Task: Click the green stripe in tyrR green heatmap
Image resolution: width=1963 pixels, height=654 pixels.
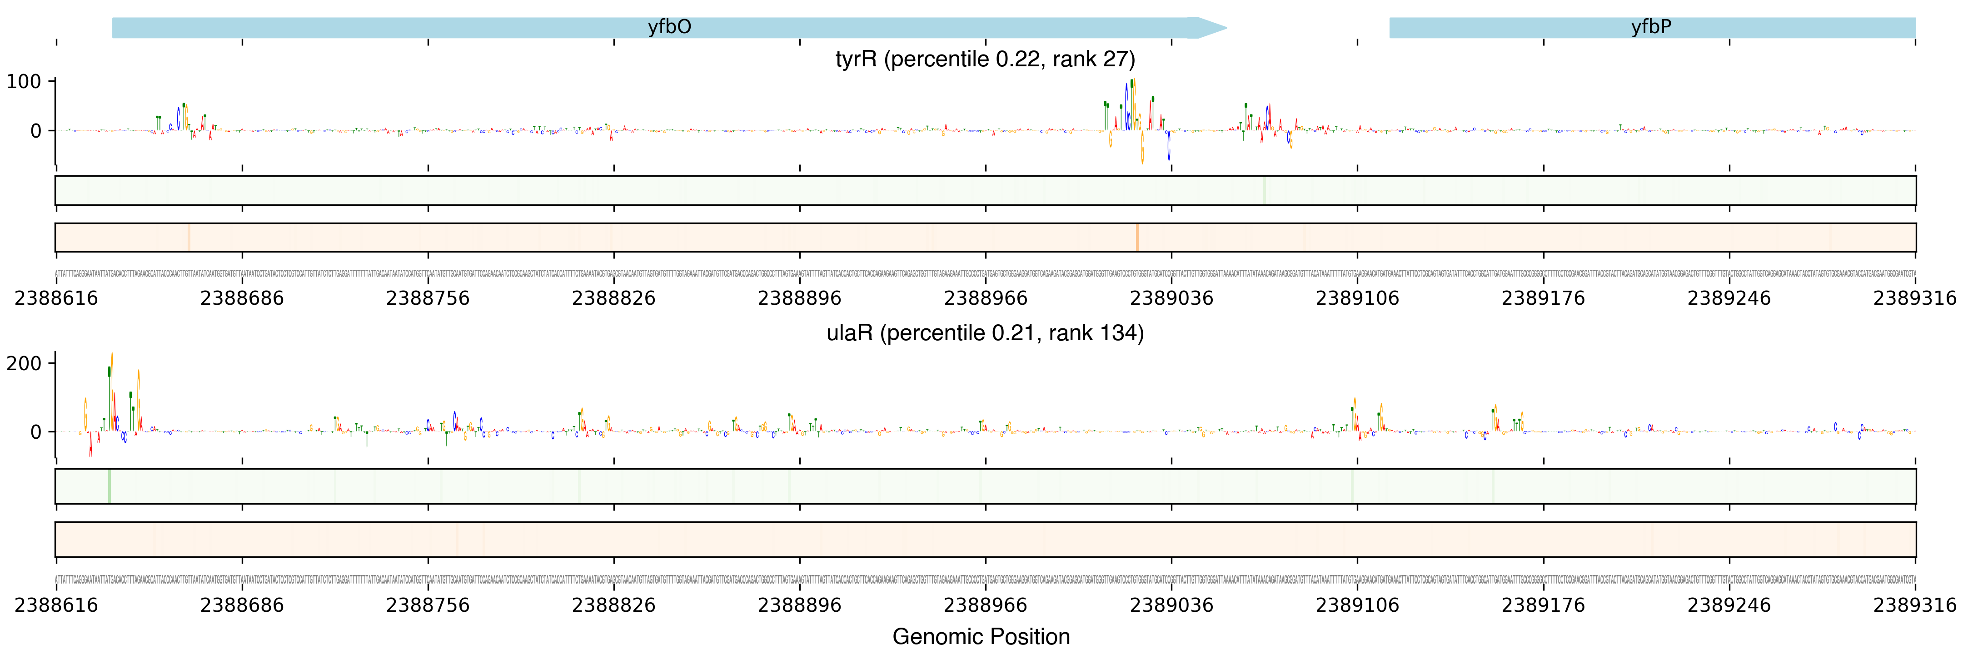Action: [1264, 190]
